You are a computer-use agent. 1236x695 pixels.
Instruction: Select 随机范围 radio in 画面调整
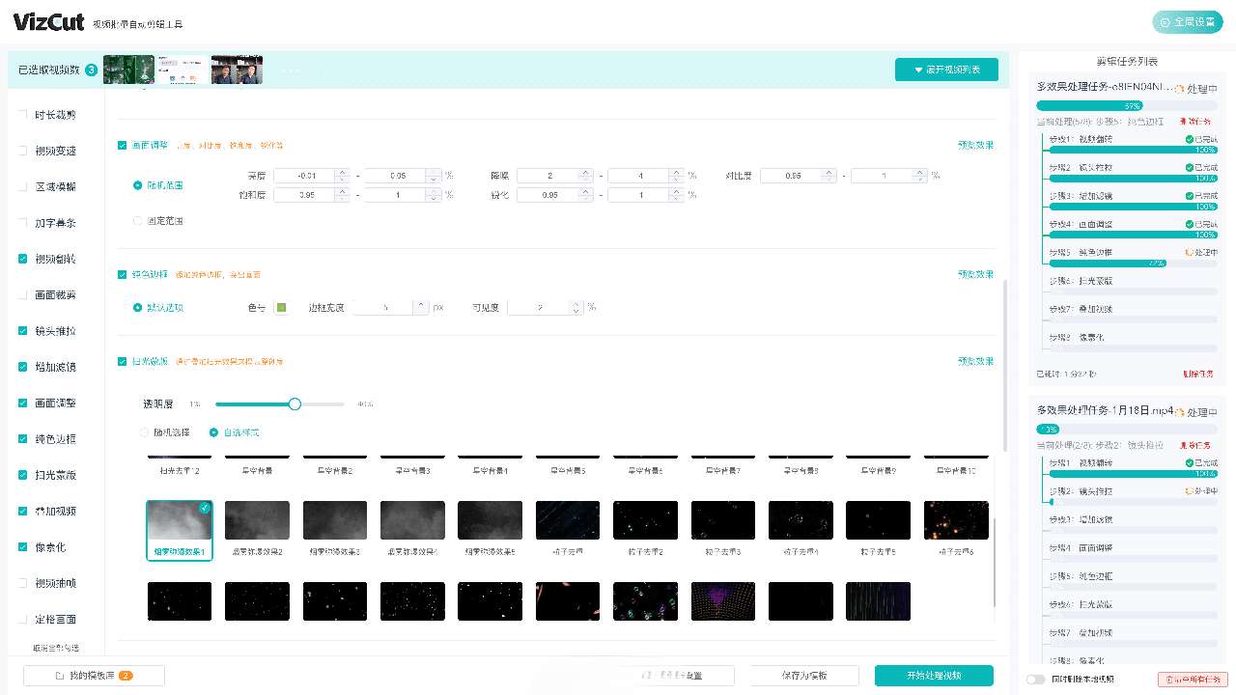pyautogui.click(x=138, y=184)
